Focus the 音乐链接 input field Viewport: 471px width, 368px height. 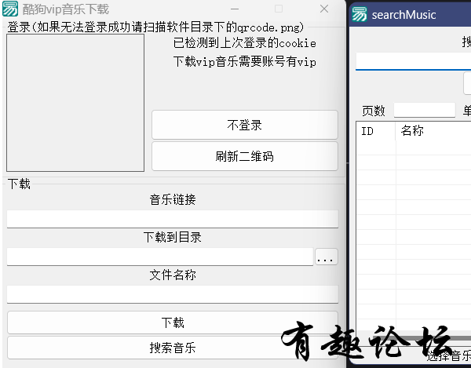(173, 219)
